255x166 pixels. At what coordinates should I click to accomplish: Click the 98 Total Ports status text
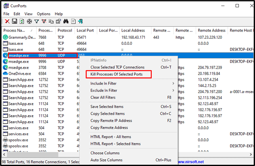(x=13, y=162)
